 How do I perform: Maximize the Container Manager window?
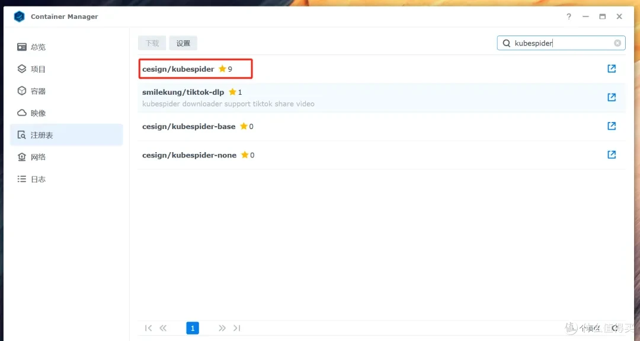pos(603,17)
